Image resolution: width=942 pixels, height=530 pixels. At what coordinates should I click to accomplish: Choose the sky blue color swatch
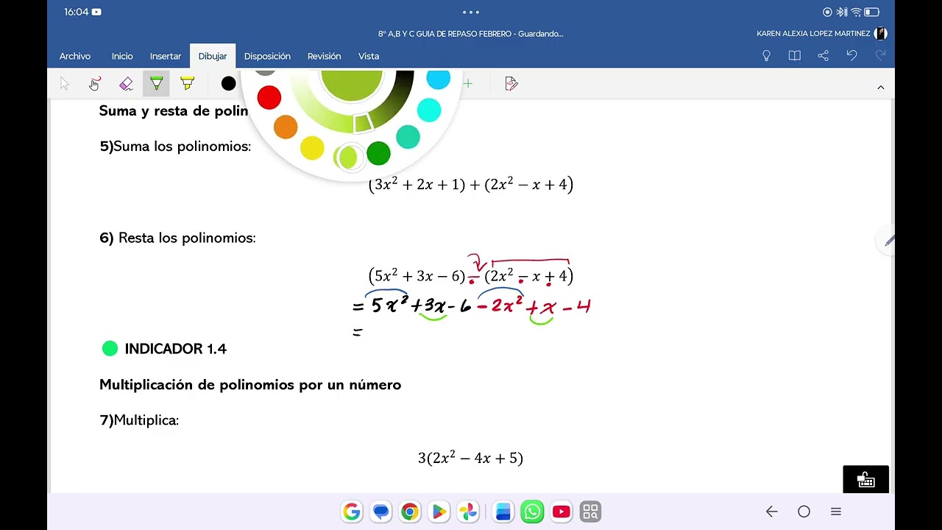click(438, 79)
